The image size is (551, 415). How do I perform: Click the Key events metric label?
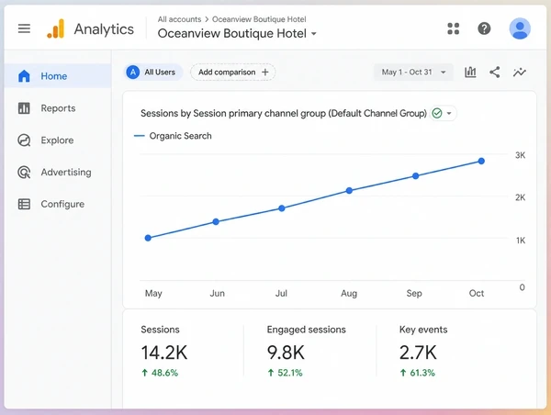click(x=423, y=330)
